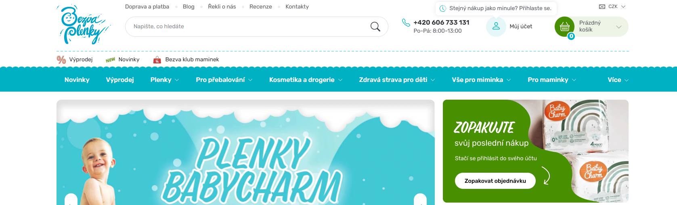
Task: Click the red percent Výprodej icon
Action: (x=61, y=60)
